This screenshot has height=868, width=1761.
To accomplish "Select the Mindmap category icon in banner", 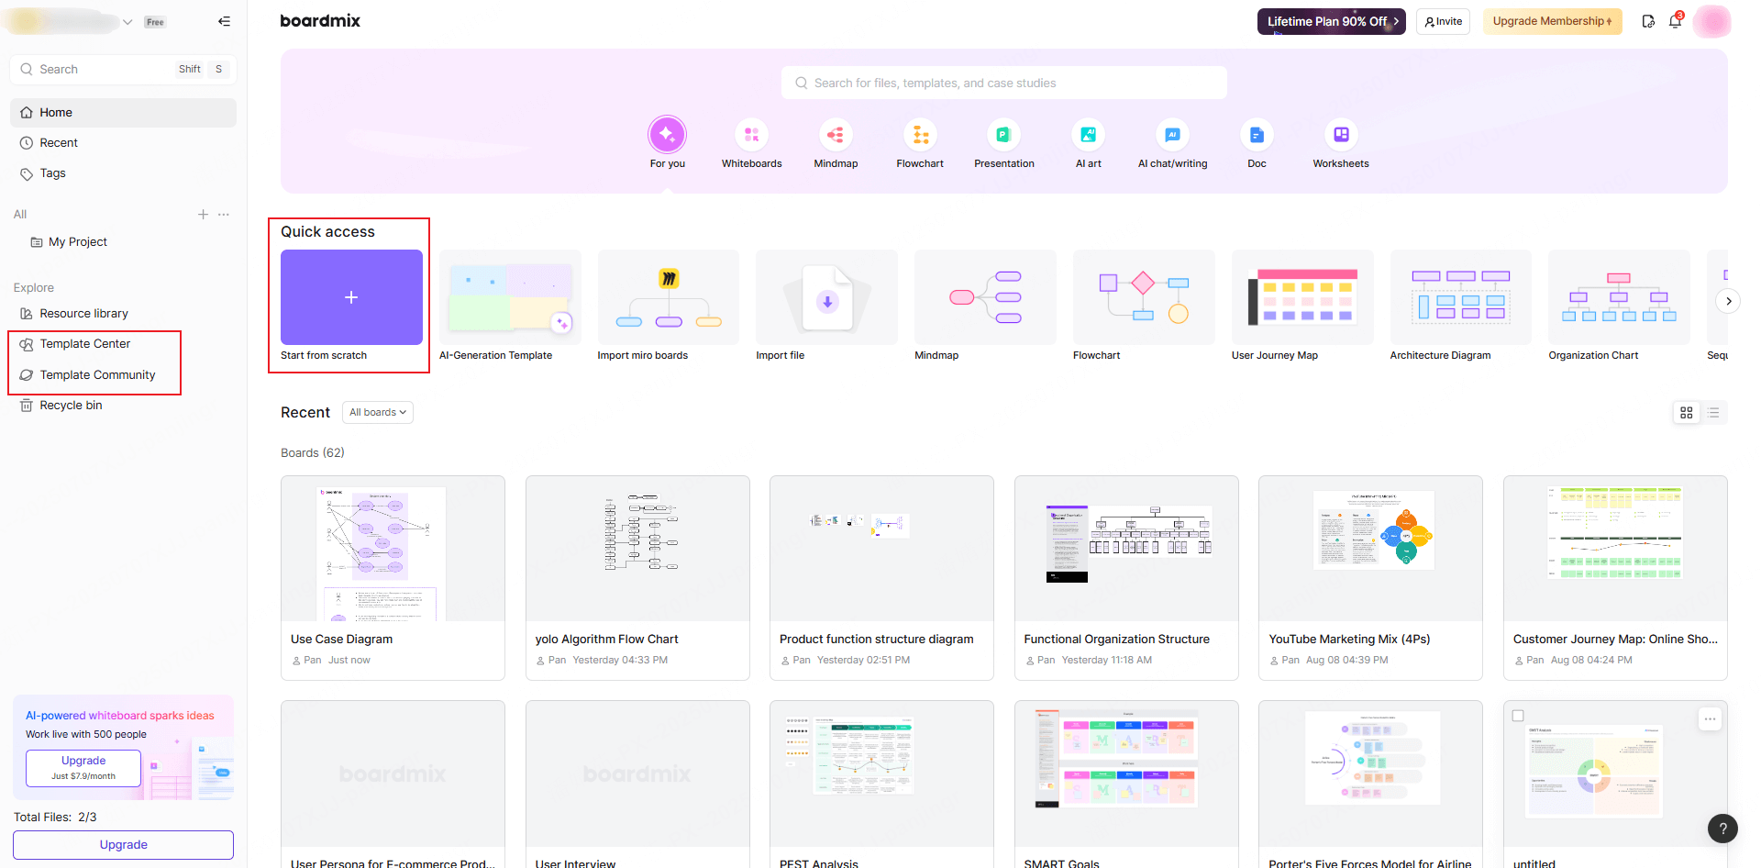I will coord(836,135).
